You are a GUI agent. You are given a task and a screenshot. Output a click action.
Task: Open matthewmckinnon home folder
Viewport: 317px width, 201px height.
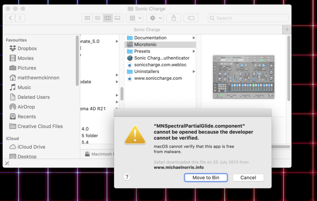(x=34, y=78)
